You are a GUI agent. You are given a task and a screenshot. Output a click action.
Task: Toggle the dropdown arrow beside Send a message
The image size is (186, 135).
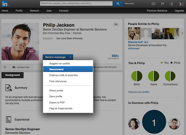70,57
